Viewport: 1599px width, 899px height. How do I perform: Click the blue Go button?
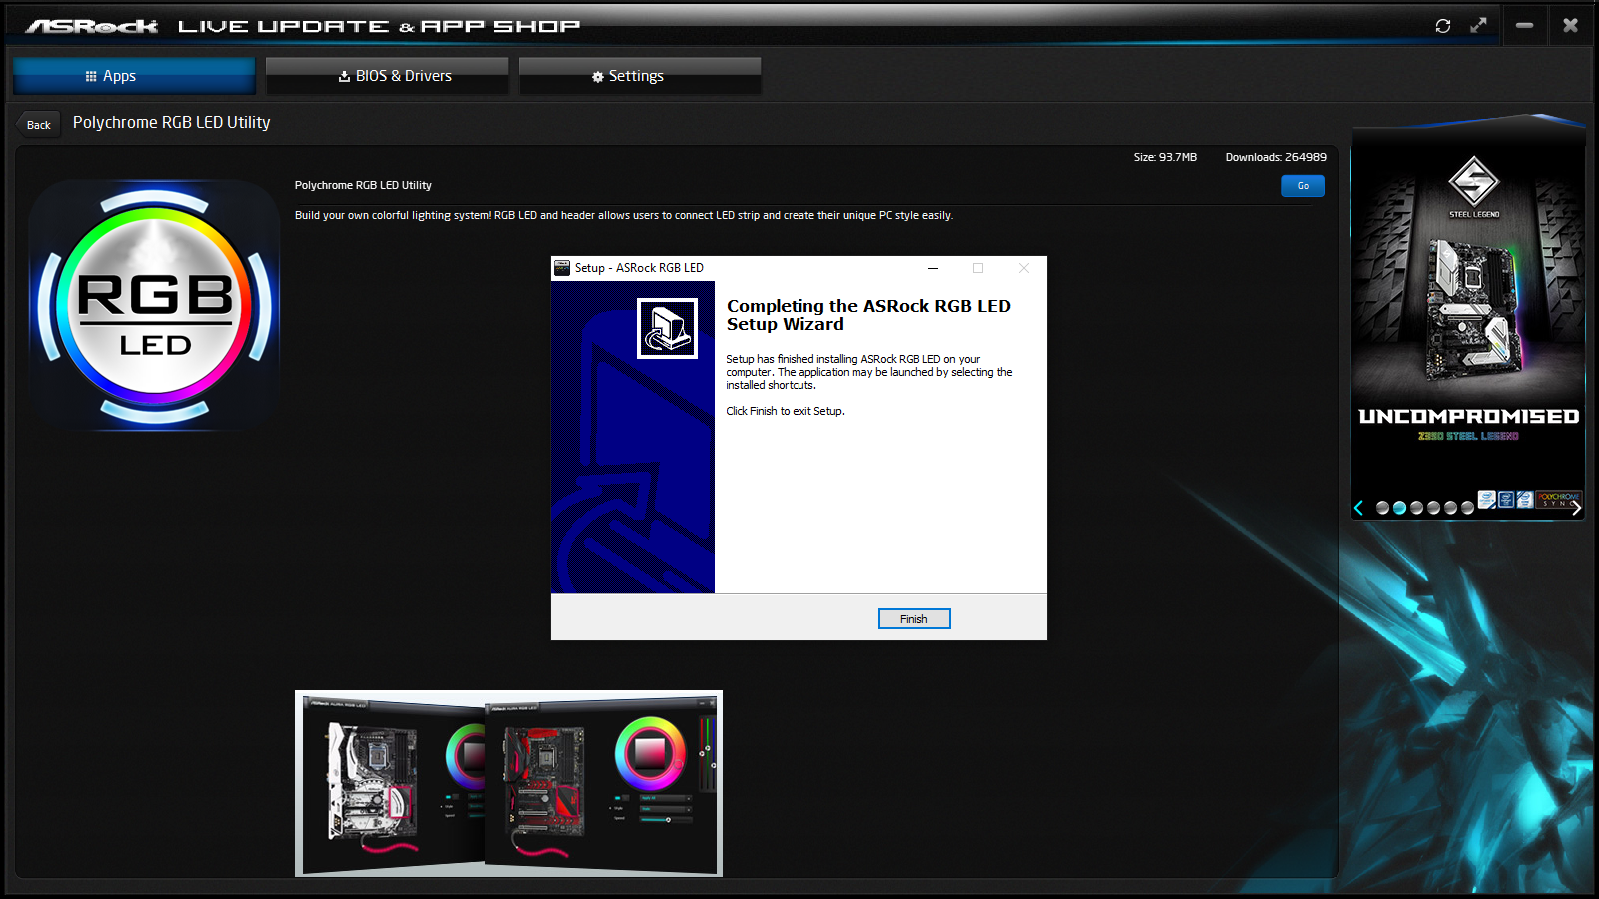pos(1303,186)
